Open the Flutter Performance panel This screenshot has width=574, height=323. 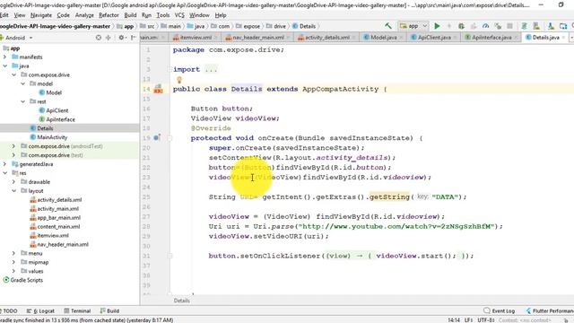[x=550, y=311]
